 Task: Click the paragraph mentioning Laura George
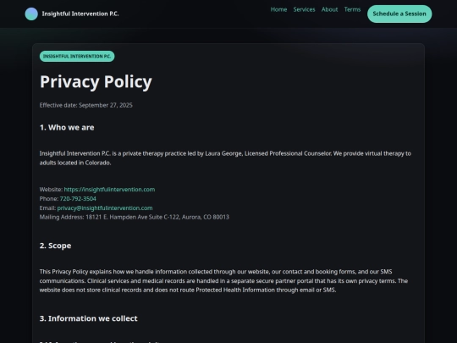coord(225,158)
